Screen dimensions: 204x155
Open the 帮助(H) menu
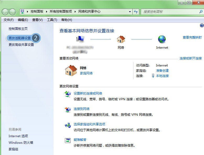pyautogui.click(x=67, y=20)
